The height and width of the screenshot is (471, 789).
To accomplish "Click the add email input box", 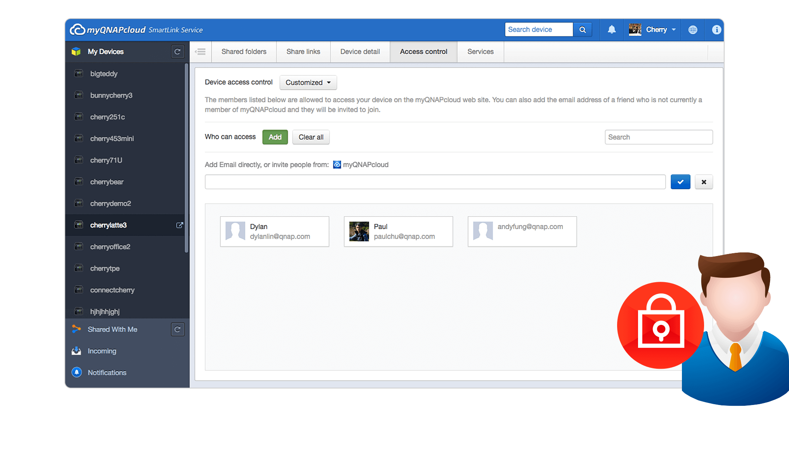I will (x=435, y=182).
